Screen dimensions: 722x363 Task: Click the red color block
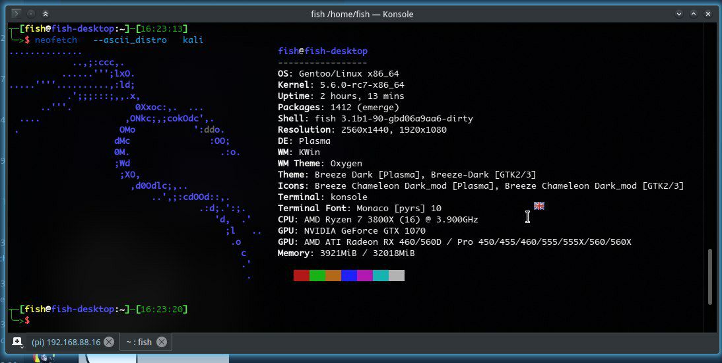pos(301,275)
